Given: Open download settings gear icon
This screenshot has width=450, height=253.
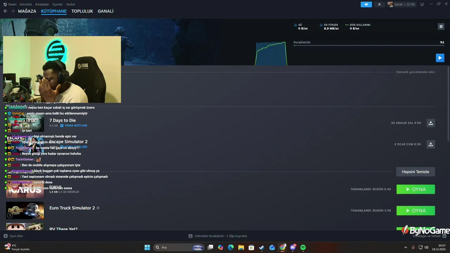Looking at the screenshot, I should click(x=441, y=26).
